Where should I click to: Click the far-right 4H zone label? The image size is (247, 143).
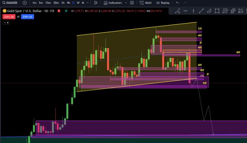[x=238, y=52]
